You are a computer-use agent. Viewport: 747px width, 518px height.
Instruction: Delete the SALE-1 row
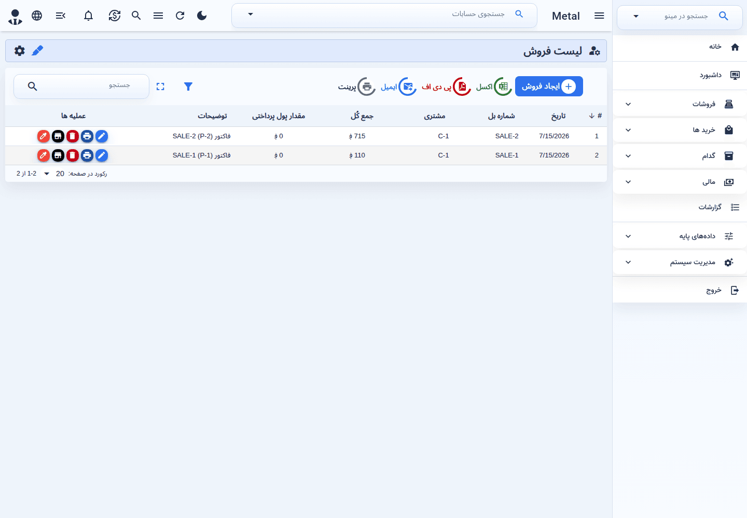pyautogui.click(x=73, y=155)
